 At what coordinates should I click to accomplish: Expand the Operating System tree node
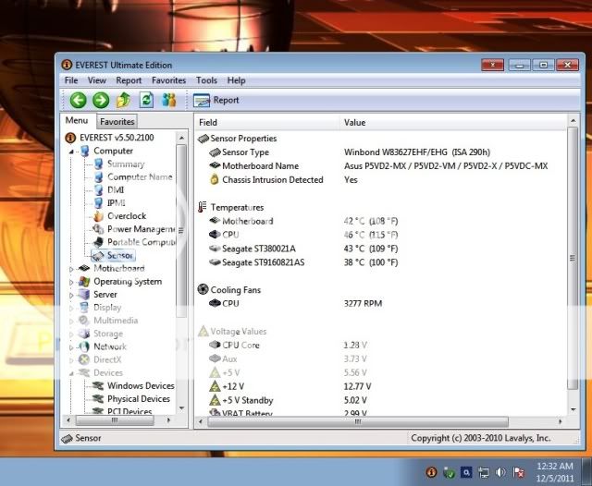tap(71, 282)
